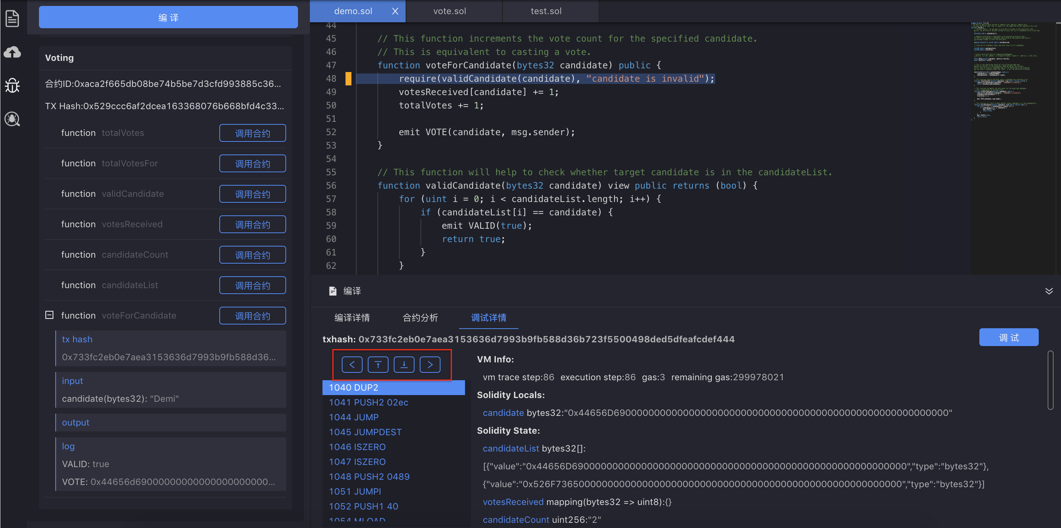Click the Voting contract title
Image resolution: width=1061 pixels, height=528 pixels.
coord(59,58)
